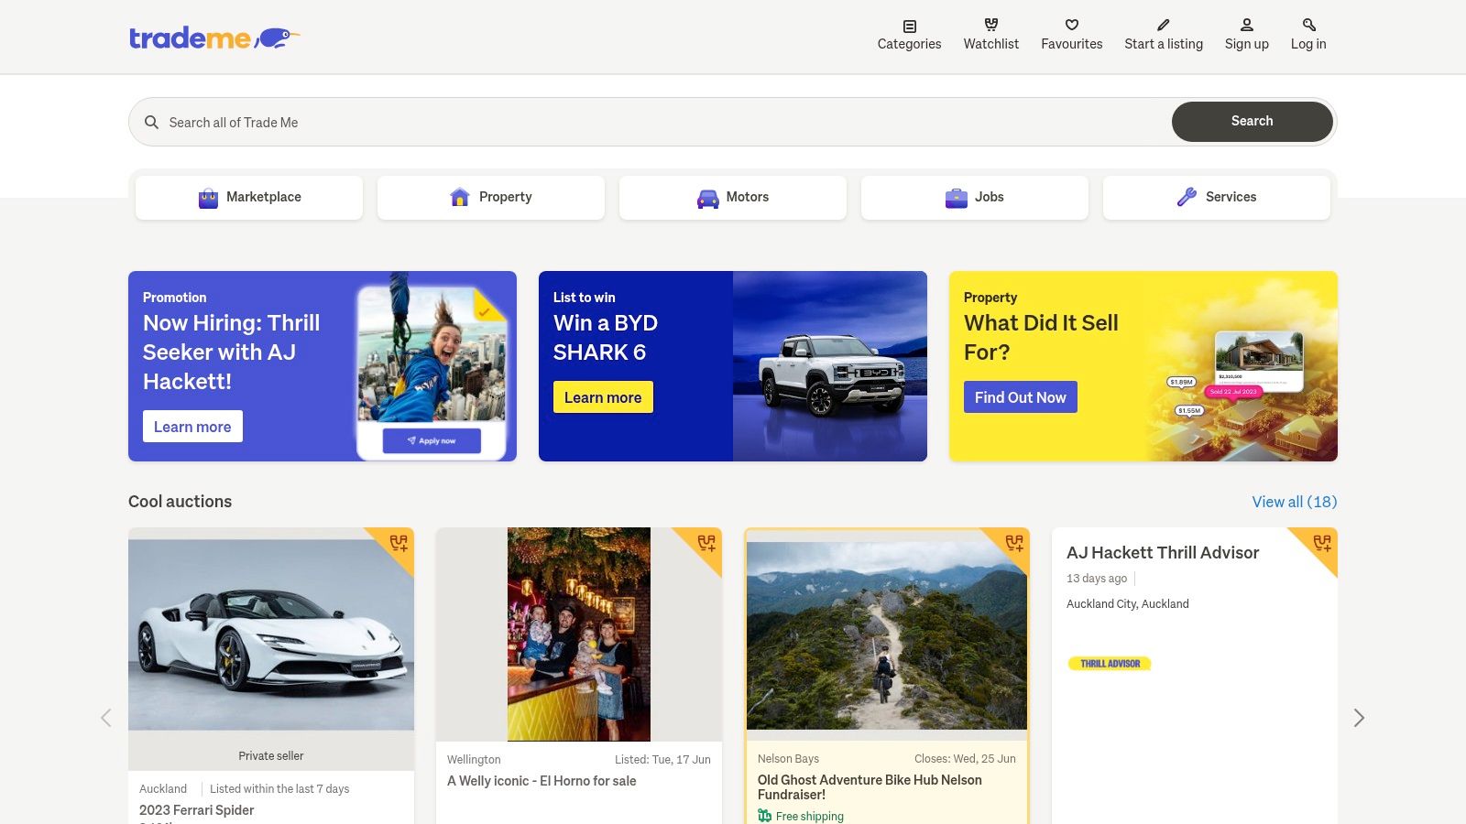Screen dimensions: 1466x824
Task: Select the Motors tab
Action: 733,197
